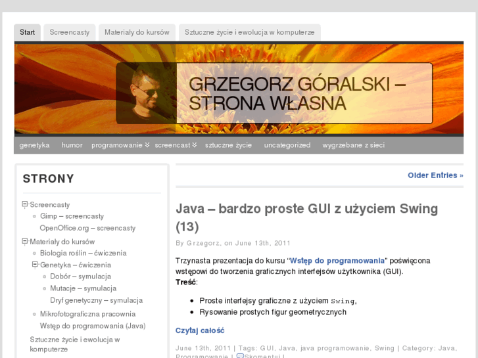Open post title Java – bardzo proste GUI
This screenshot has height=358, width=478.
coord(306,217)
